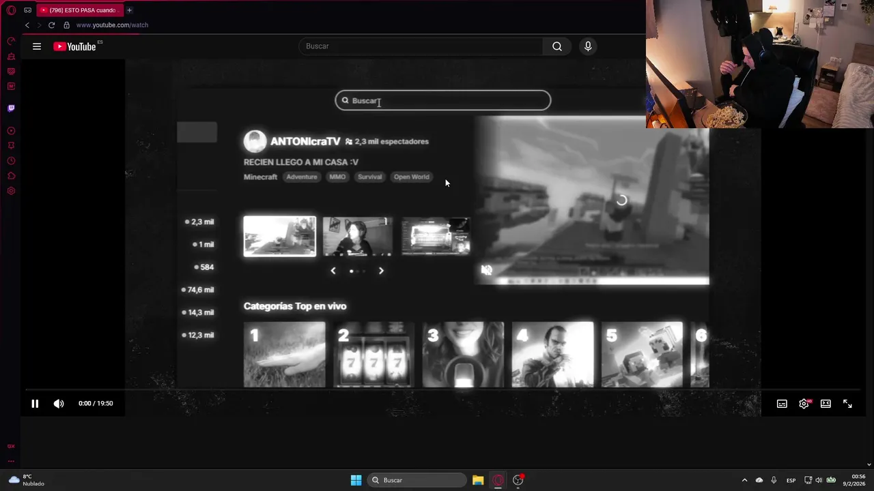Go to YouTube home via logo
Screen dimensions: 874x491
[x=75, y=46]
